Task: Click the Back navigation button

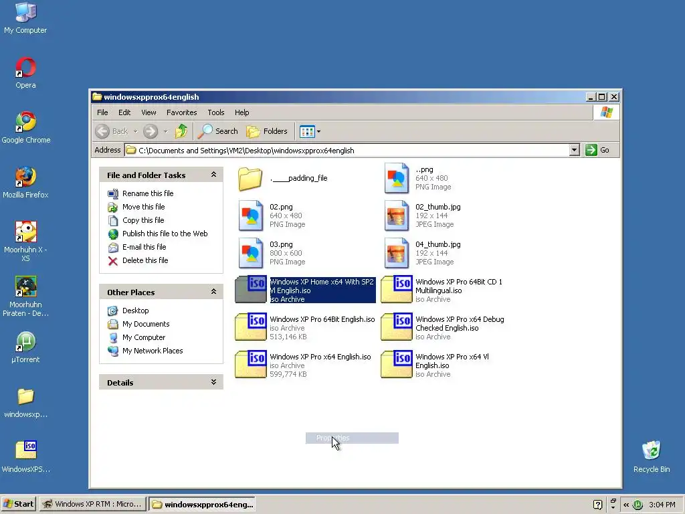Action: coord(112,131)
